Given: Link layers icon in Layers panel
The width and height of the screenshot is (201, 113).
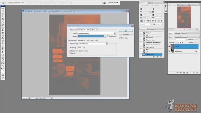Looking at the screenshot, I should click(x=177, y=73).
